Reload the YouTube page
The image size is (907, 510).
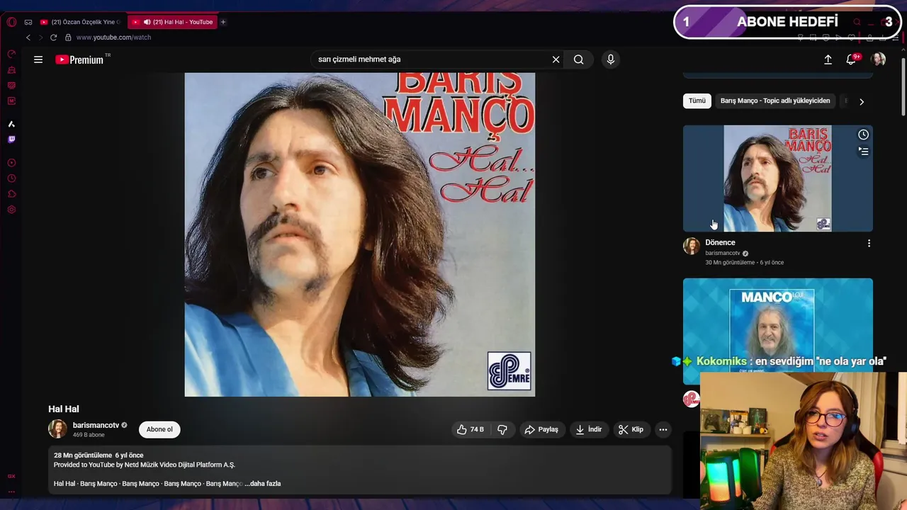[53, 38]
